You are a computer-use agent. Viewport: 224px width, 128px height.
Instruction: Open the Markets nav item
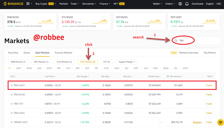pyautogui.click(x=64, y=4)
